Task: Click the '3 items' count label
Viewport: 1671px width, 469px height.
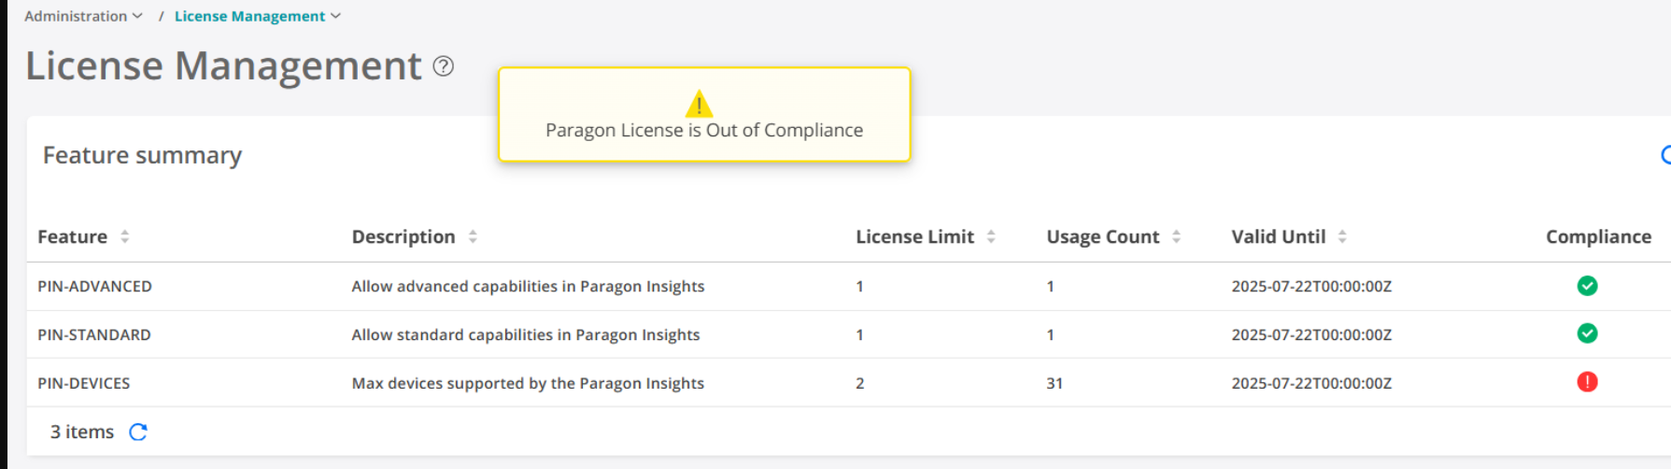Action: click(x=82, y=432)
